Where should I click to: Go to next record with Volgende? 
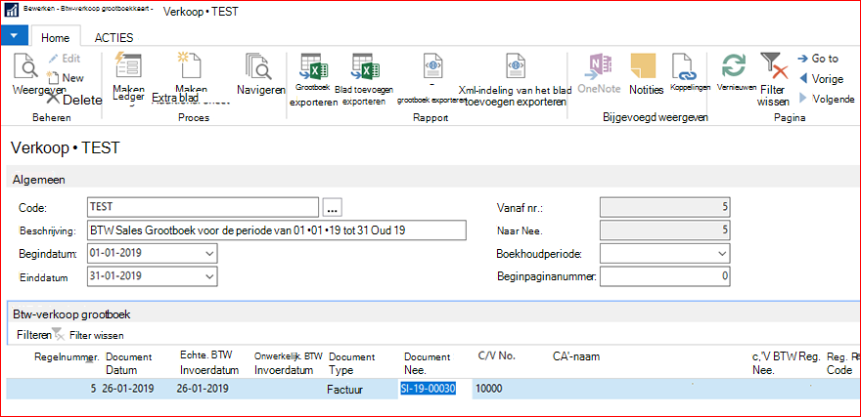[x=826, y=100]
